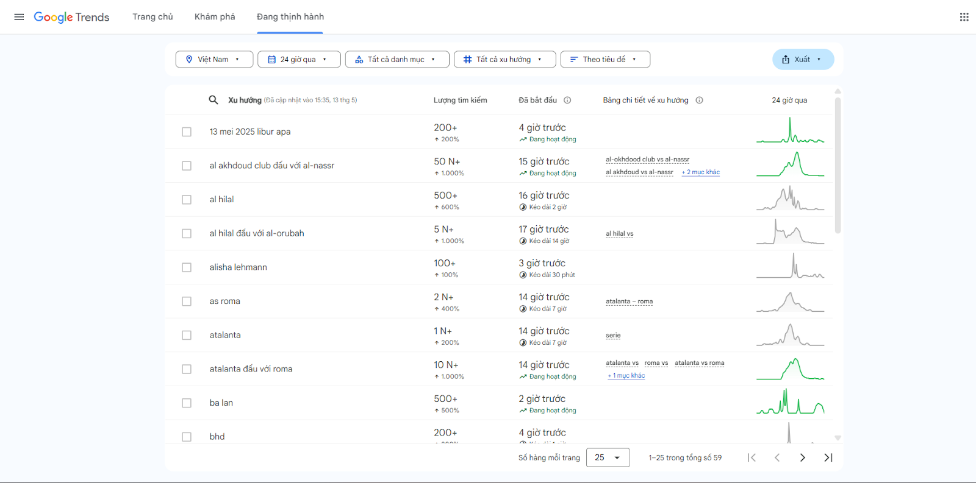Open the Việt Nam location dropdown
This screenshot has height=483, width=976.
(214, 59)
